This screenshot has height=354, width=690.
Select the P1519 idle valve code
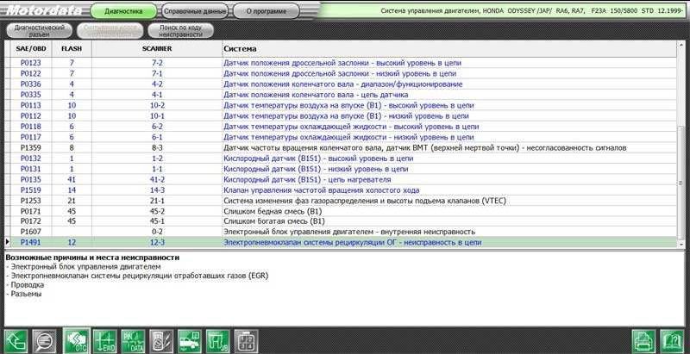coord(31,189)
